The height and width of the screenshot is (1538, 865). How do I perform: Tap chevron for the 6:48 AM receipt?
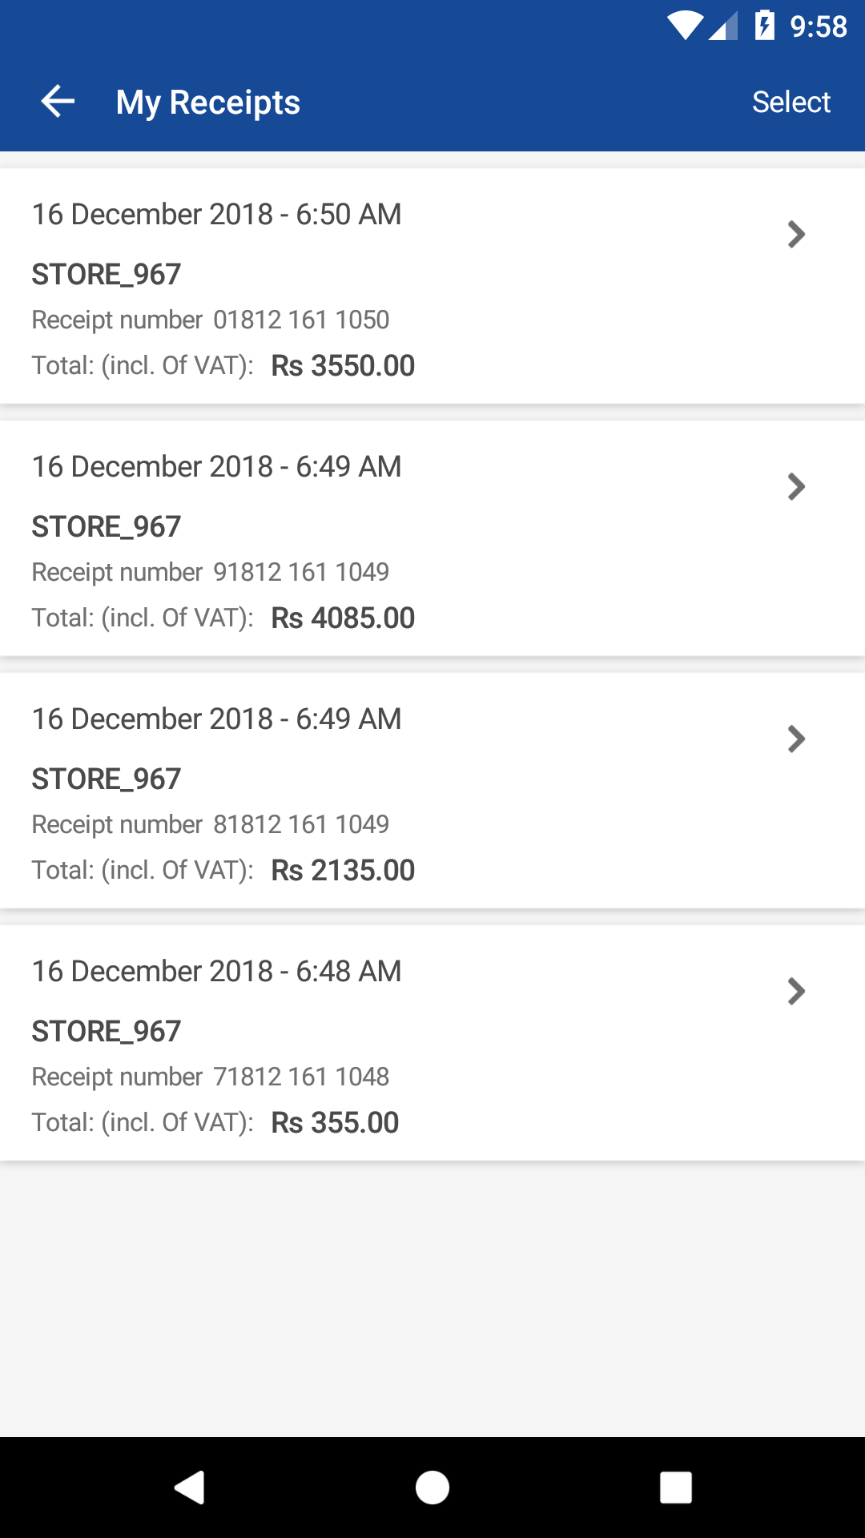795,992
